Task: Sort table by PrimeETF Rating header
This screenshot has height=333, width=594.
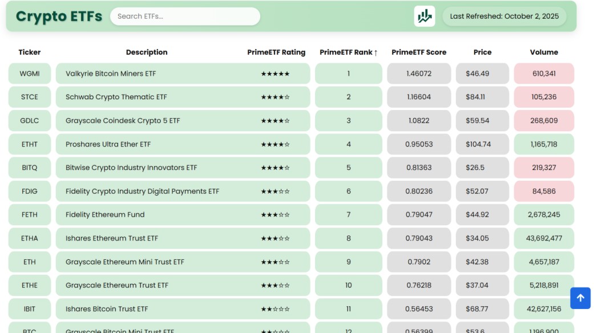Action: [x=276, y=52]
